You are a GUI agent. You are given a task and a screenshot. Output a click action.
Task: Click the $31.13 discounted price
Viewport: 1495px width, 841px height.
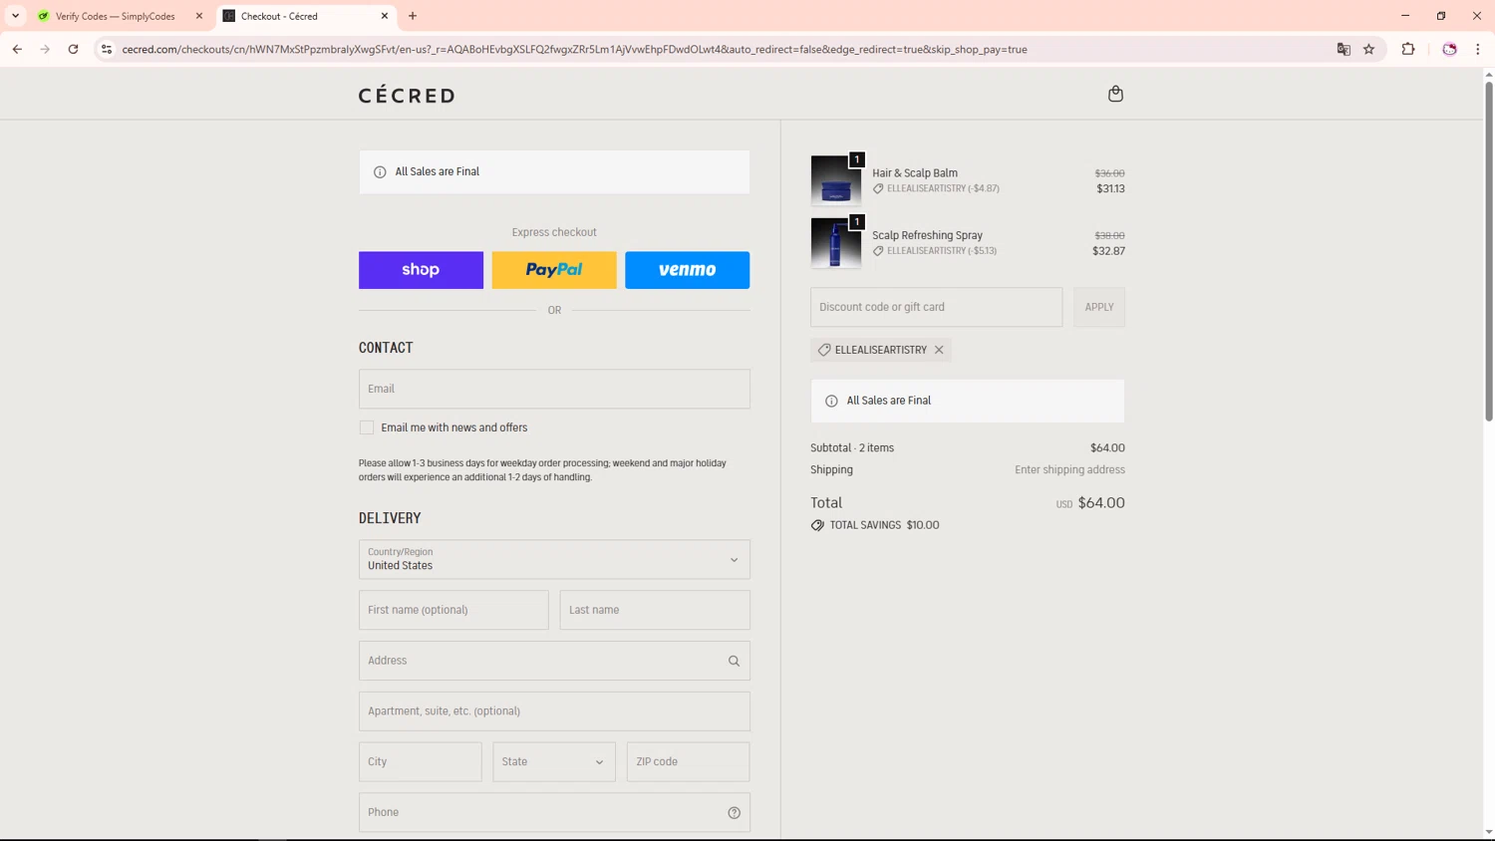pyautogui.click(x=1110, y=188)
